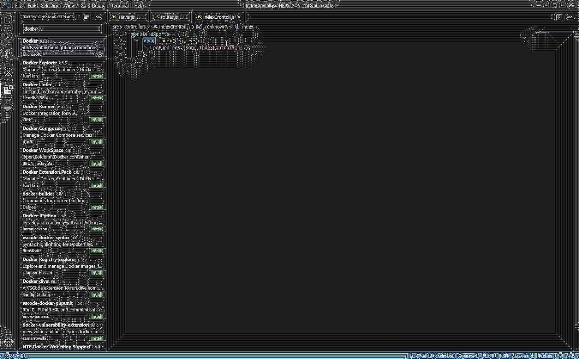
Task: Change end of line sequence CRLF
Action: [x=504, y=355]
